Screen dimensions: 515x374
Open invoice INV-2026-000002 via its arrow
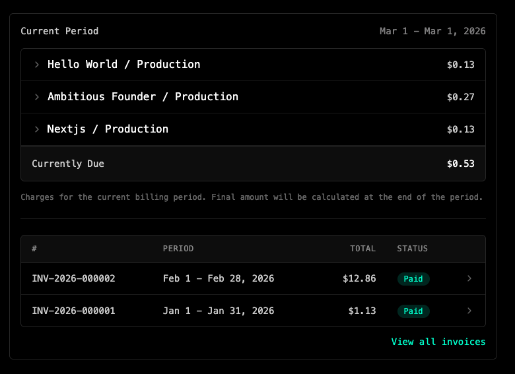pyautogui.click(x=469, y=278)
